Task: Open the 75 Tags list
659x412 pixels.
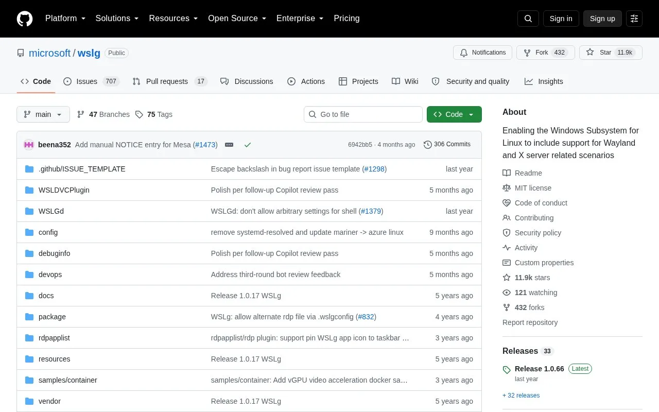Action: pos(154,114)
